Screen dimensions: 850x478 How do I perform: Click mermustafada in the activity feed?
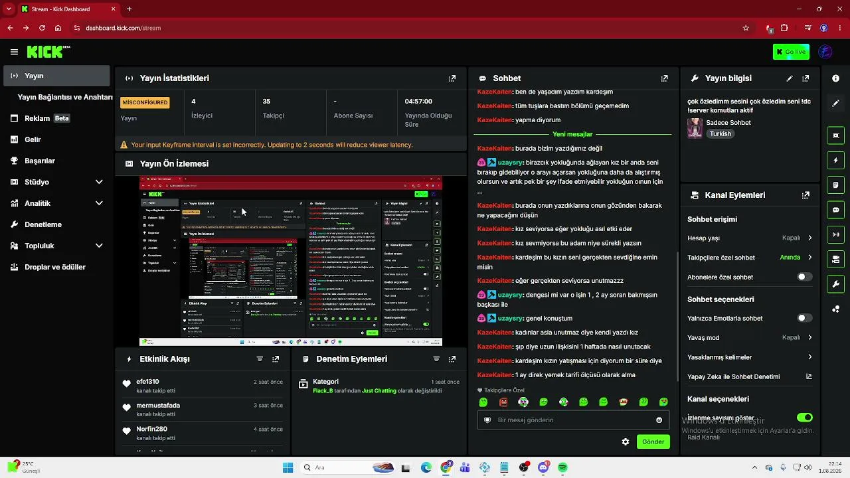click(x=158, y=406)
